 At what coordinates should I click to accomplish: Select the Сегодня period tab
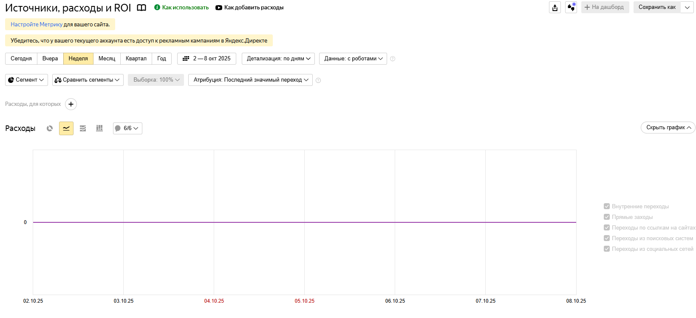21,59
